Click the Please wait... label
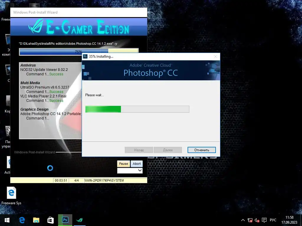This screenshot has width=302, height=226. click(94, 95)
